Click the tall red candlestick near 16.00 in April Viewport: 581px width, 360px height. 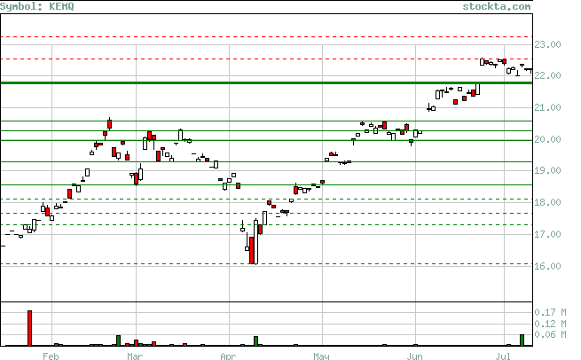click(252, 250)
